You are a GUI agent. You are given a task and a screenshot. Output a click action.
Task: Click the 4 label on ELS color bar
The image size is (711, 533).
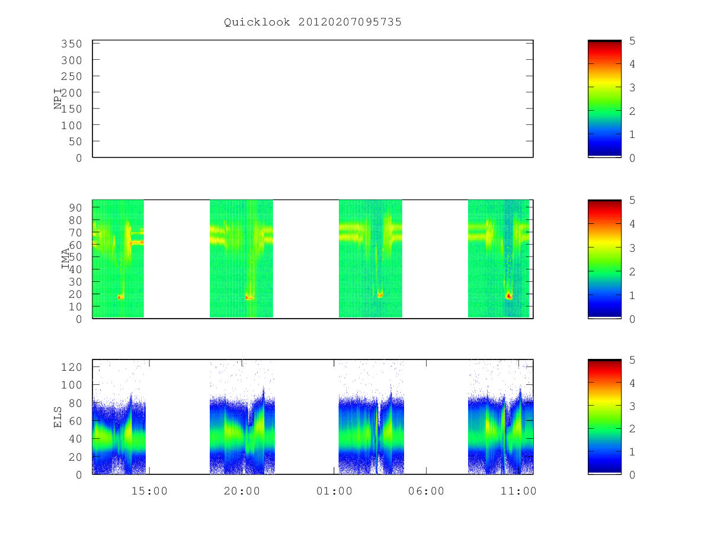click(632, 383)
